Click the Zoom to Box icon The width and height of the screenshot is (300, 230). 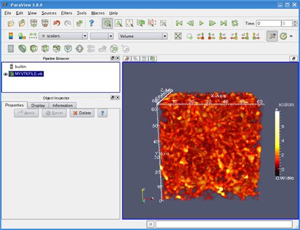click(x=189, y=36)
